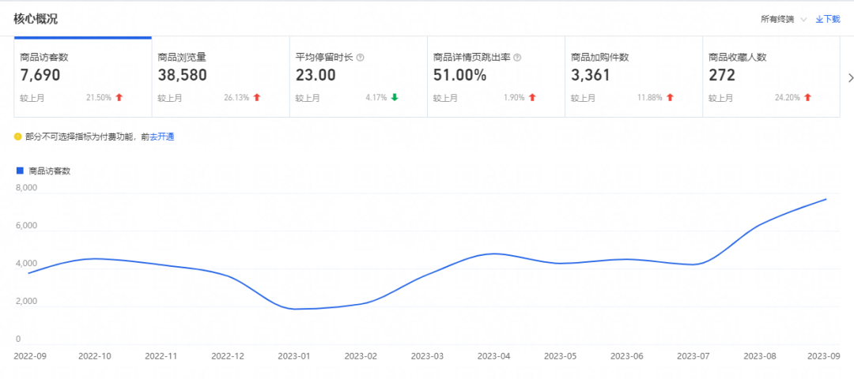Screen dimensions: 854x379
Task: Click the 下载 link at top right
Action: 827,19
